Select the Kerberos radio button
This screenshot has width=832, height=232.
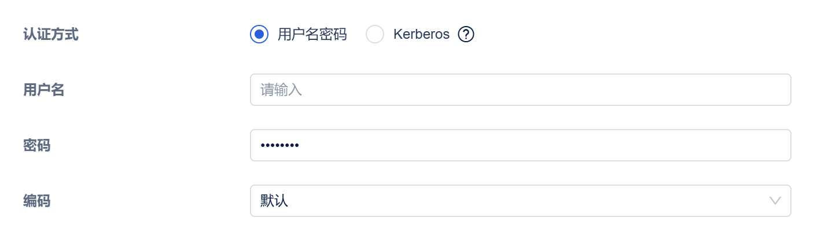pyautogui.click(x=375, y=34)
